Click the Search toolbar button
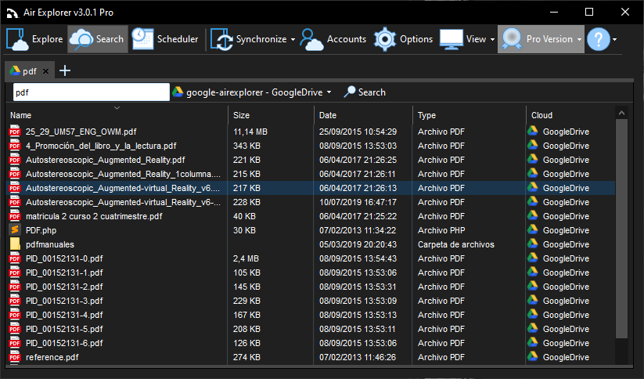This screenshot has height=379, width=644. 97,39
